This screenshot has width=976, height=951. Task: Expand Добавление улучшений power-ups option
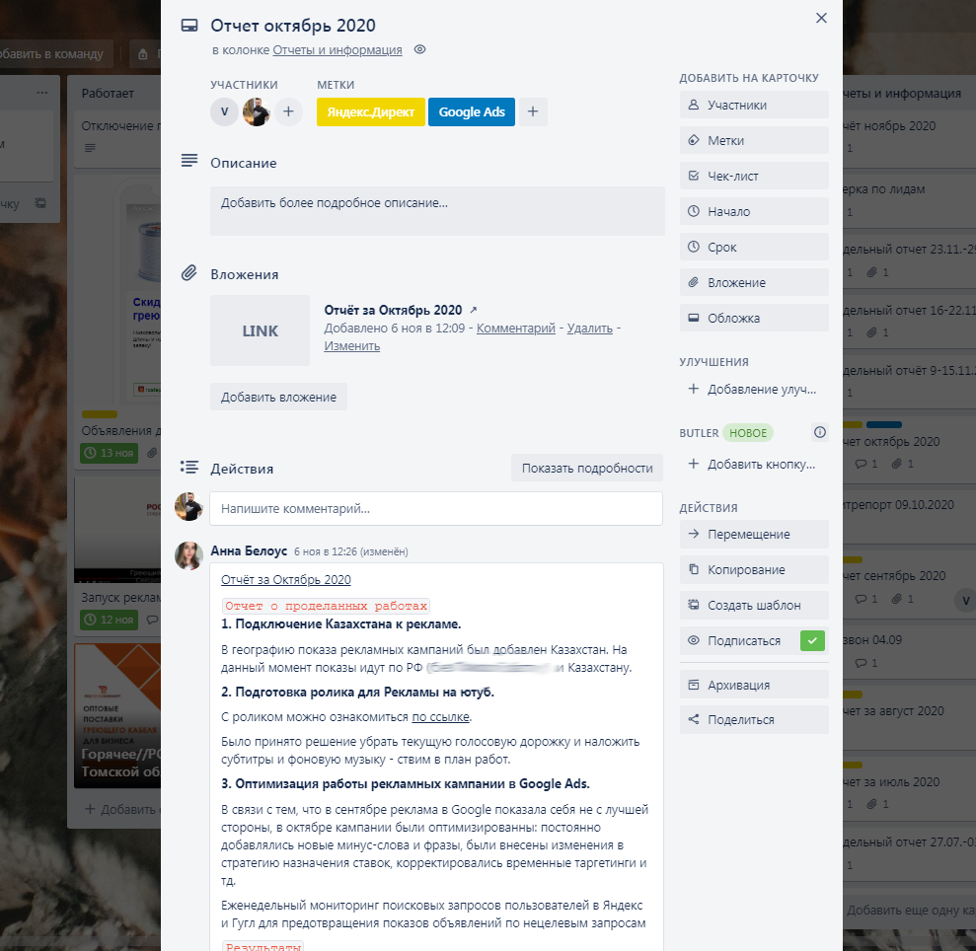pyautogui.click(x=754, y=389)
